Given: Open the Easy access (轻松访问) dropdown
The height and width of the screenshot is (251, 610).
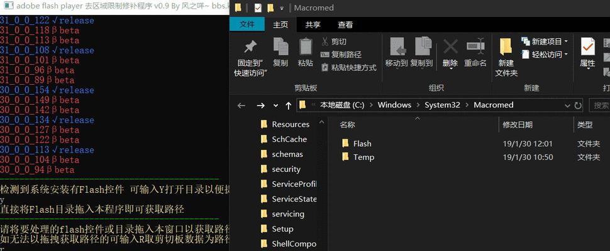Looking at the screenshot, I should coord(545,55).
